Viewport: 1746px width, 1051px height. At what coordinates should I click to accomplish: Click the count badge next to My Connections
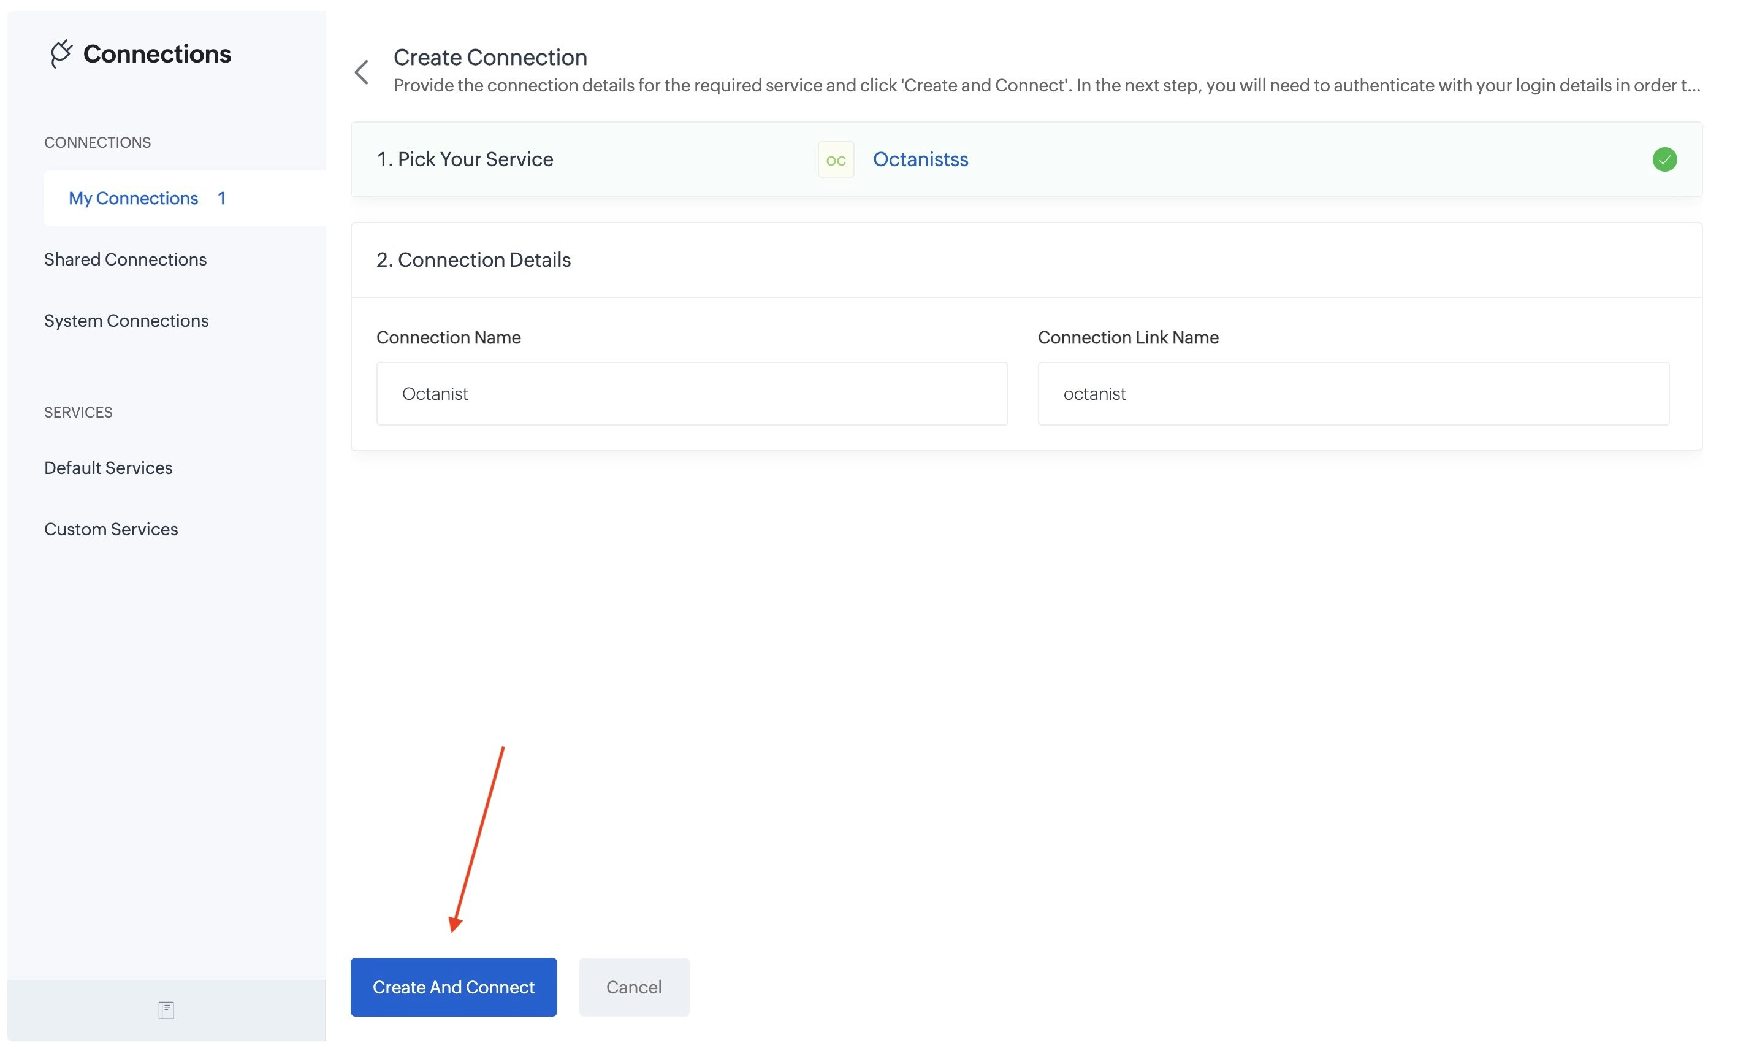tap(221, 197)
